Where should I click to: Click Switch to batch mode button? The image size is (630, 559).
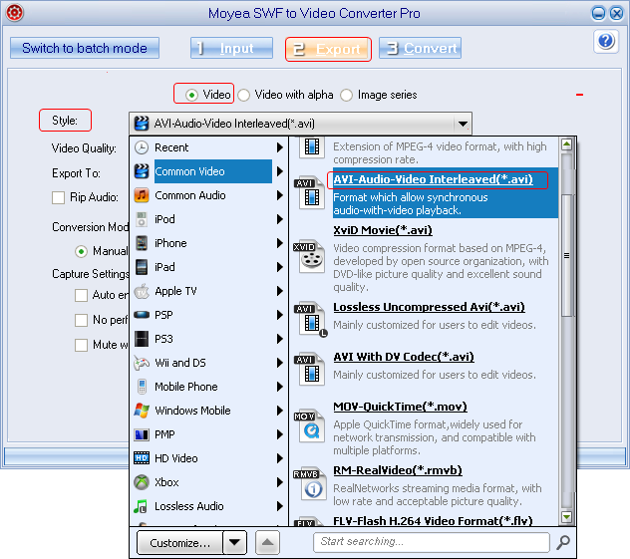pos(85,48)
